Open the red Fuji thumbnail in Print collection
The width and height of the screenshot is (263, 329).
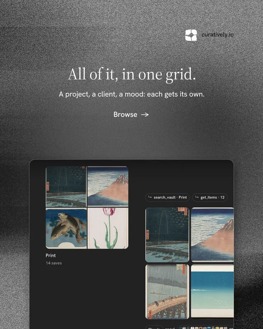point(108,186)
